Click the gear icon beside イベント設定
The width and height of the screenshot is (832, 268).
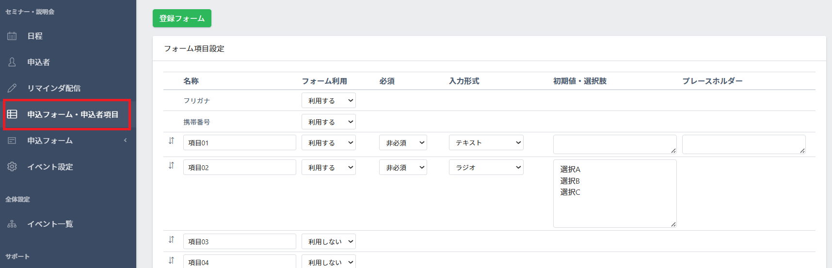(12, 167)
